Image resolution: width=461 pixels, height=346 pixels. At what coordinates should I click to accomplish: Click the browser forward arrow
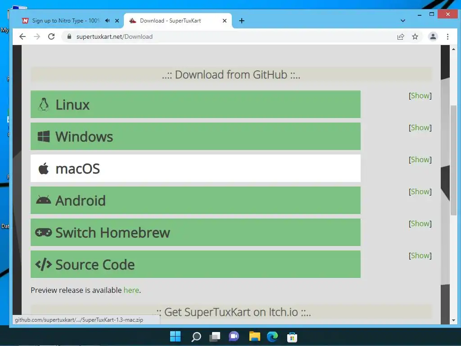click(x=37, y=36)
